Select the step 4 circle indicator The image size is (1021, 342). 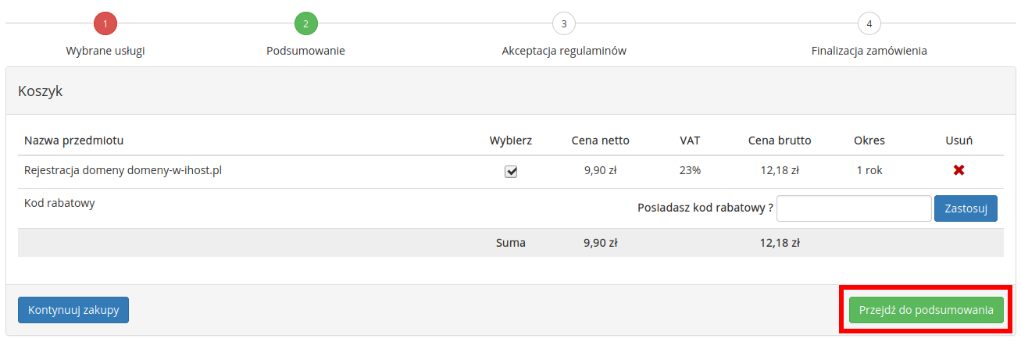(x=869, y=23)
